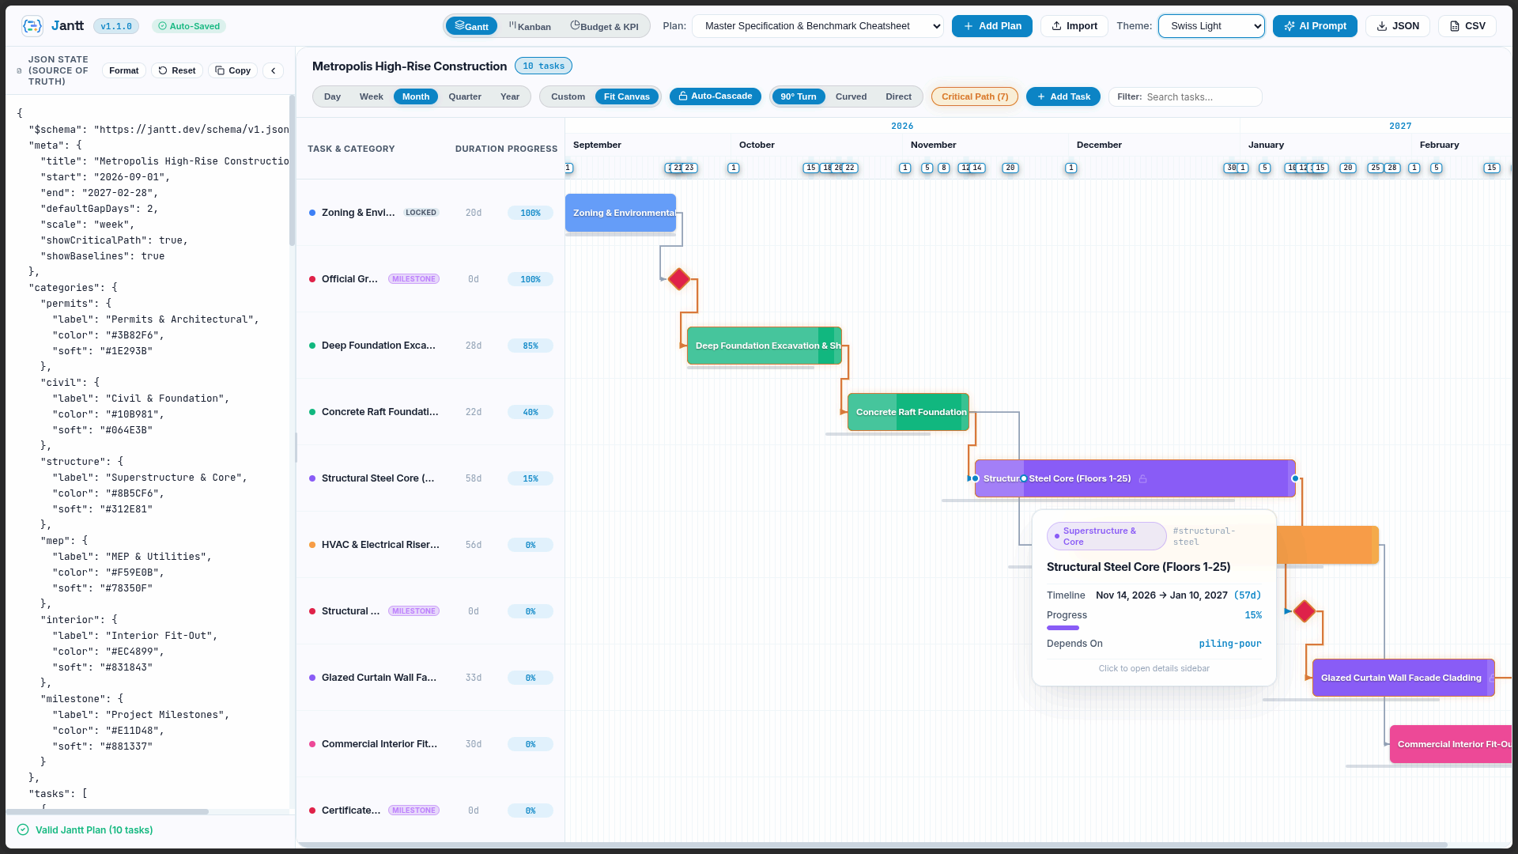Click piling-pour dependency in tooltip
This screenshot has width=1518, height=854.
pyautogui.click(x=1230, y=644)
